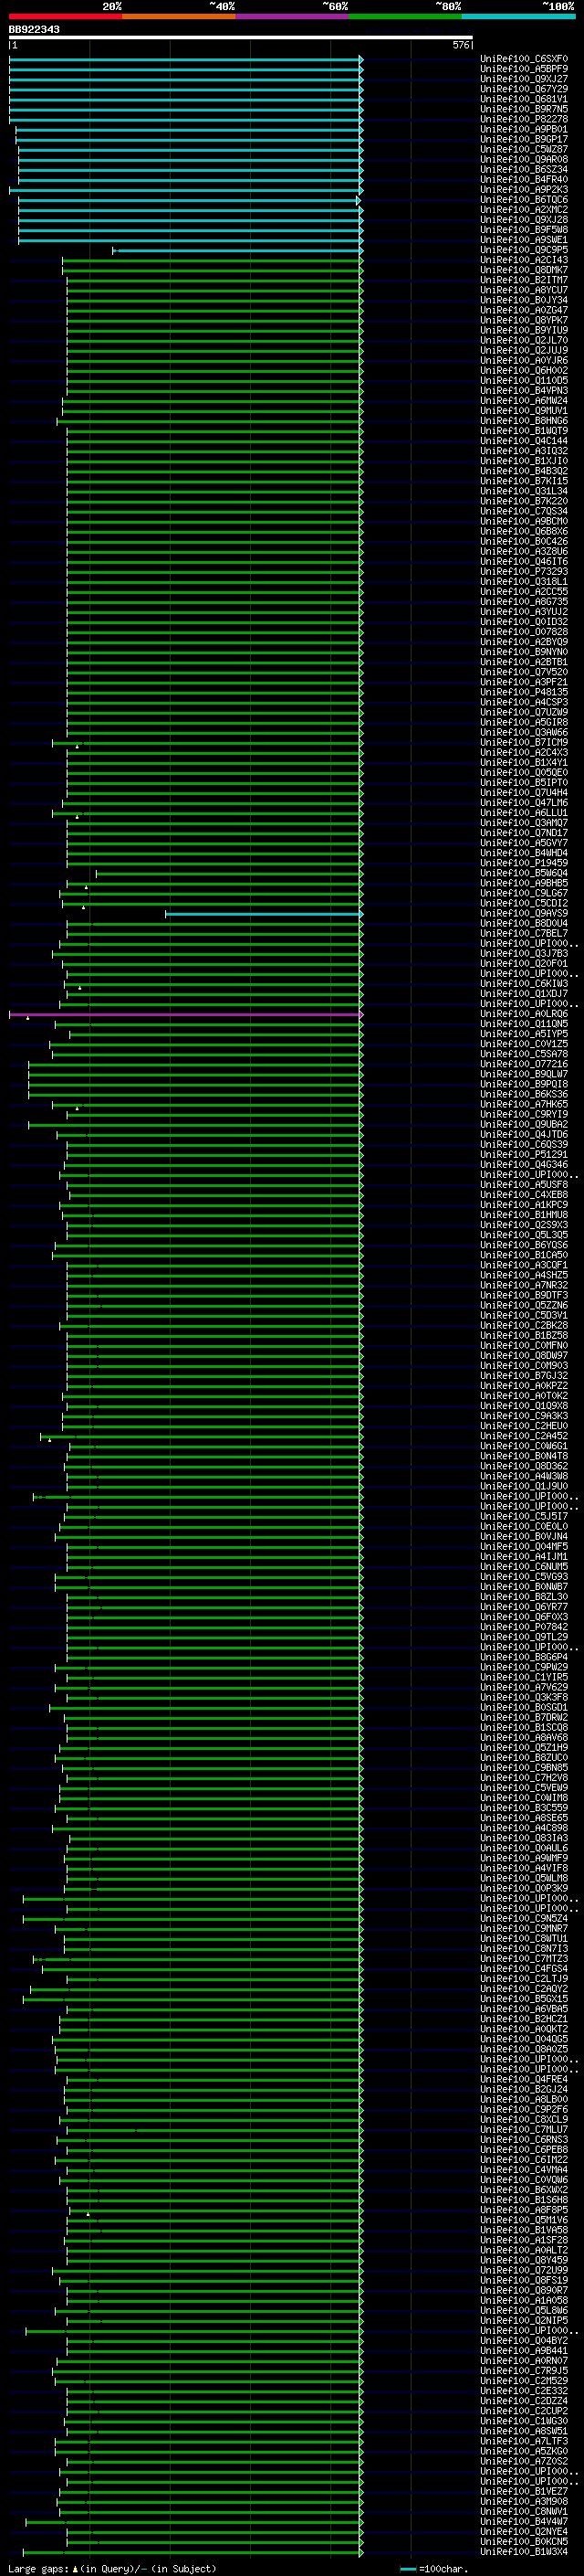Select label UniRef100_Q11QN5
Screen dimensions: 584x2576
[524, 1024]
